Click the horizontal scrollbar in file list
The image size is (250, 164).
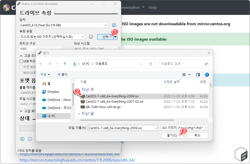click(127, 120)
